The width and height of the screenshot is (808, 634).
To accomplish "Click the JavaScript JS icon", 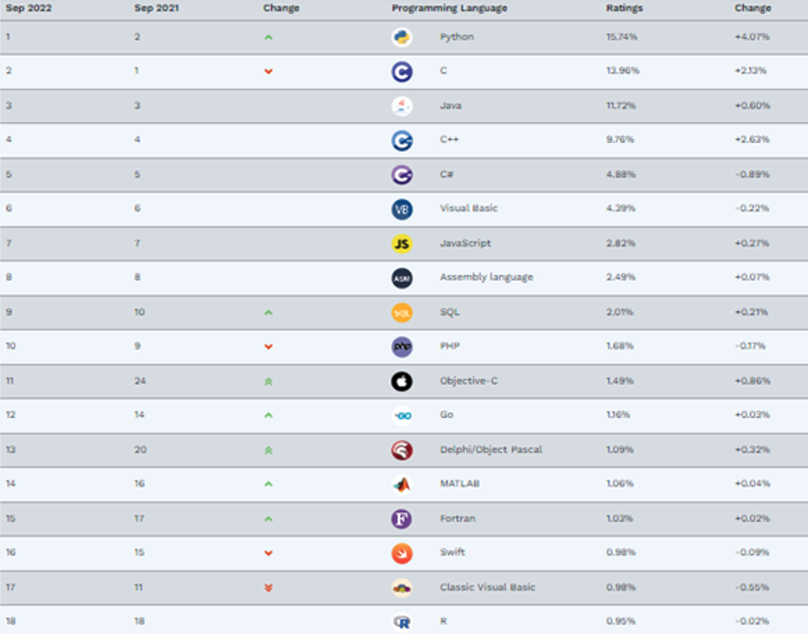I will [x=401, y=244].
